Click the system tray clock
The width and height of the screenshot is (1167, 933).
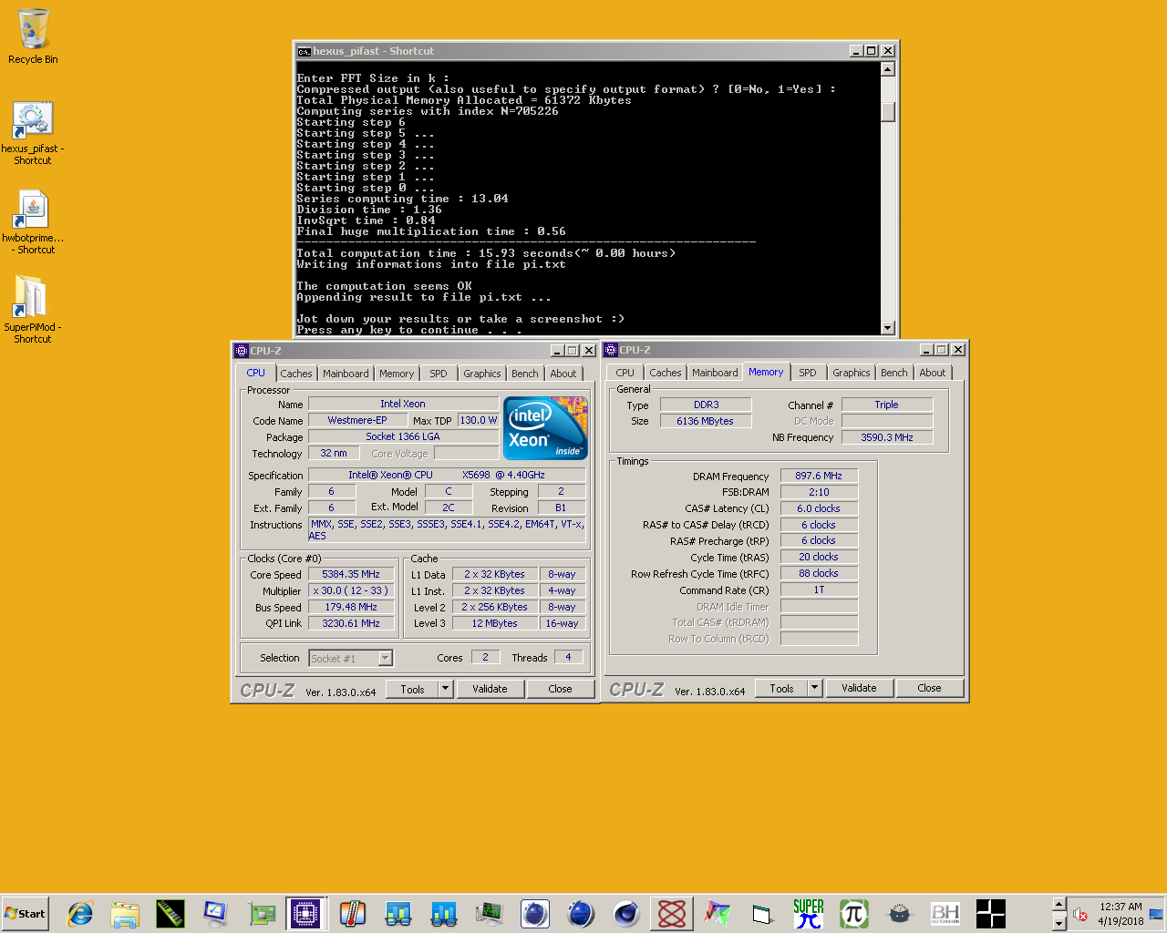tap(1121, 914)
